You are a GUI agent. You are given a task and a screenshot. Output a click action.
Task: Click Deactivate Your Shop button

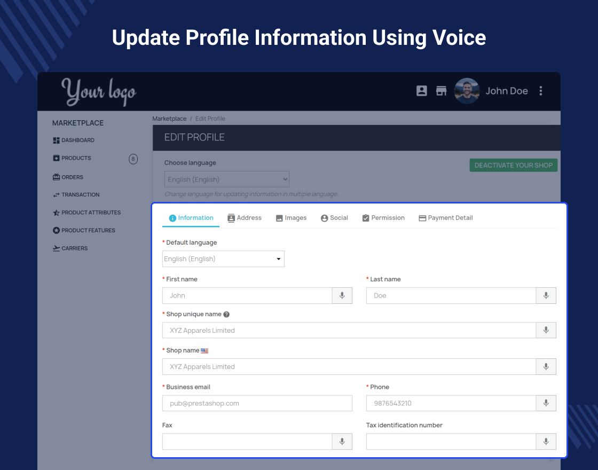click(513, 165)
